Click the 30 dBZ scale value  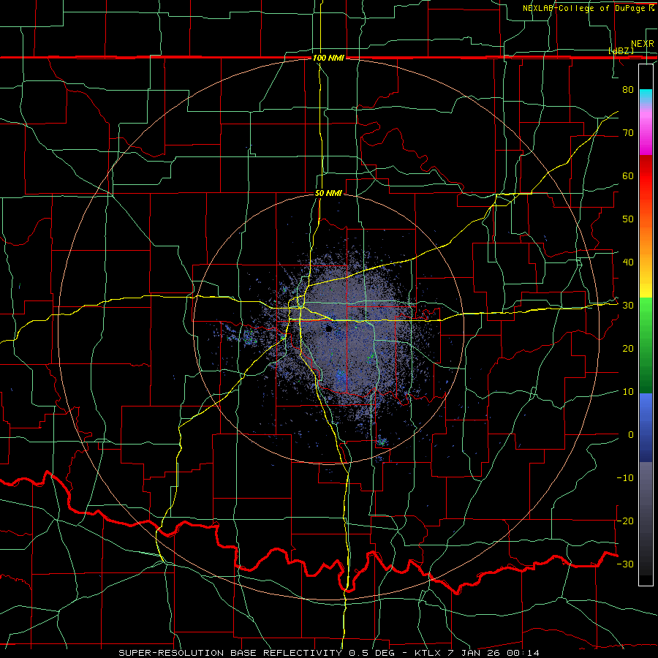[628, 306]
